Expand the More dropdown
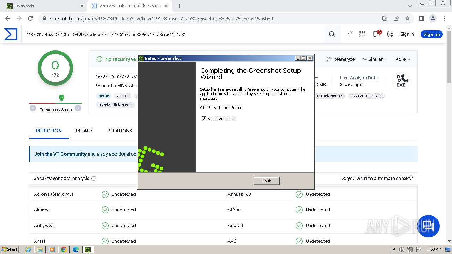 click(x=402, y=59)
